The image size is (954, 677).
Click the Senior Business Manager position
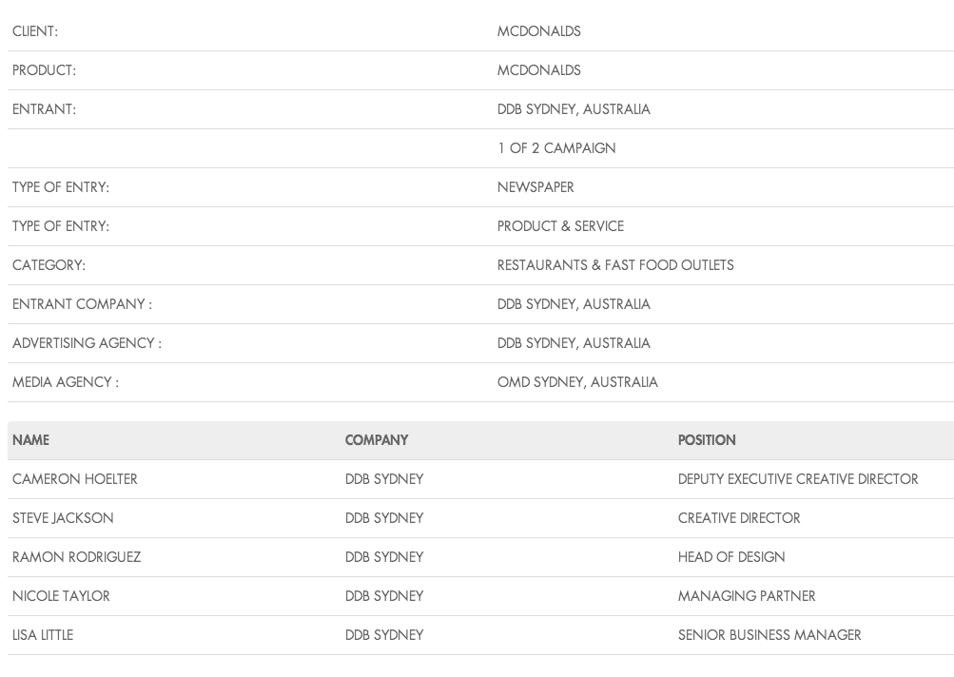point(769,635)
